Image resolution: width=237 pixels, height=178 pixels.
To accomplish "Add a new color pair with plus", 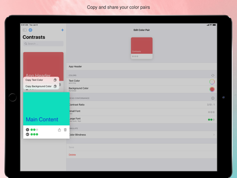I will 62,30.
